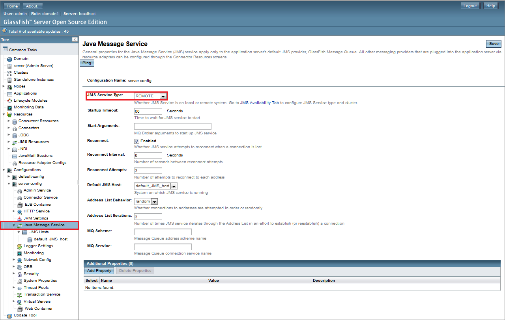
Task: Click the Start Arguments text field
Action: point(173,126)
